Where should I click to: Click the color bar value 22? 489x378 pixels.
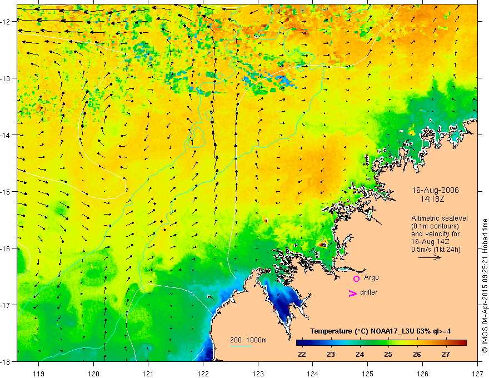coord(302,354)
